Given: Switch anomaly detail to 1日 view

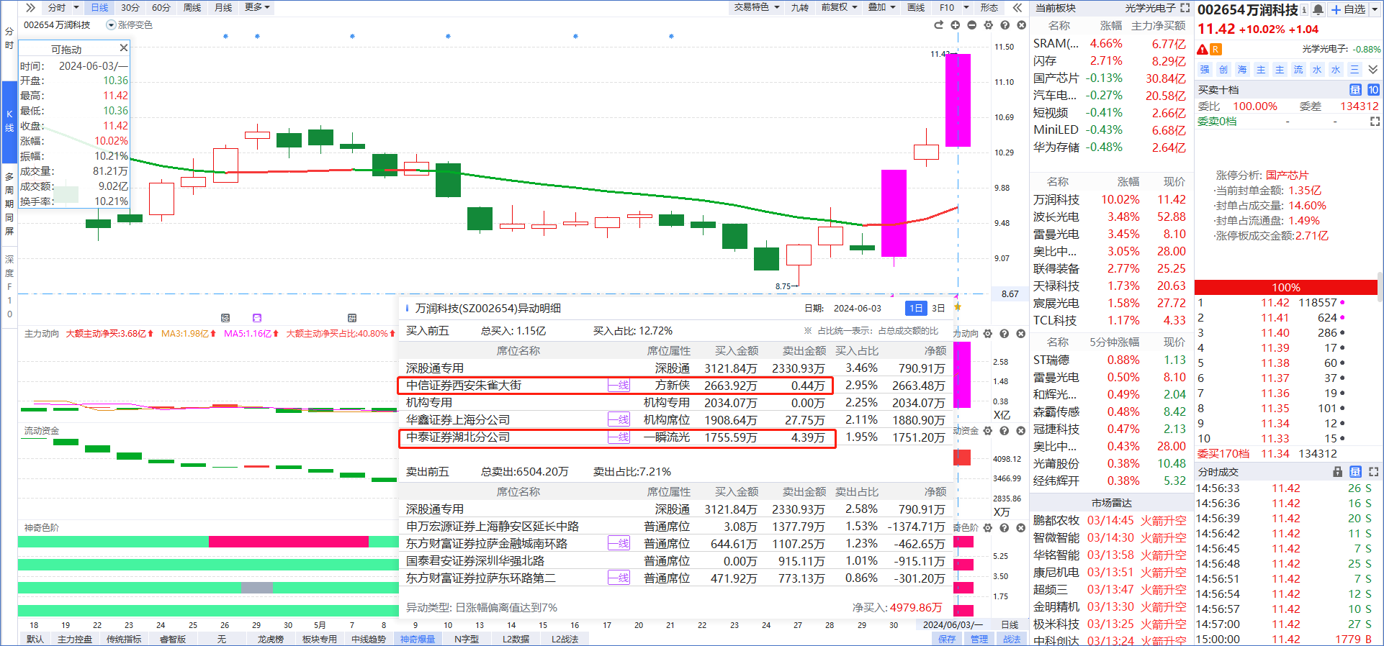Looking at the screenshot, I should [915, 308].
